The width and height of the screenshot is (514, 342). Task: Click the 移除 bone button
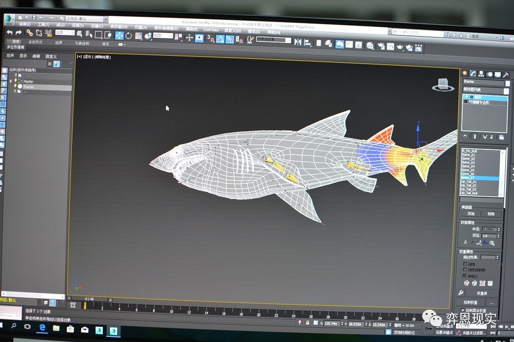pyautogui.click(x=491, y=214)
